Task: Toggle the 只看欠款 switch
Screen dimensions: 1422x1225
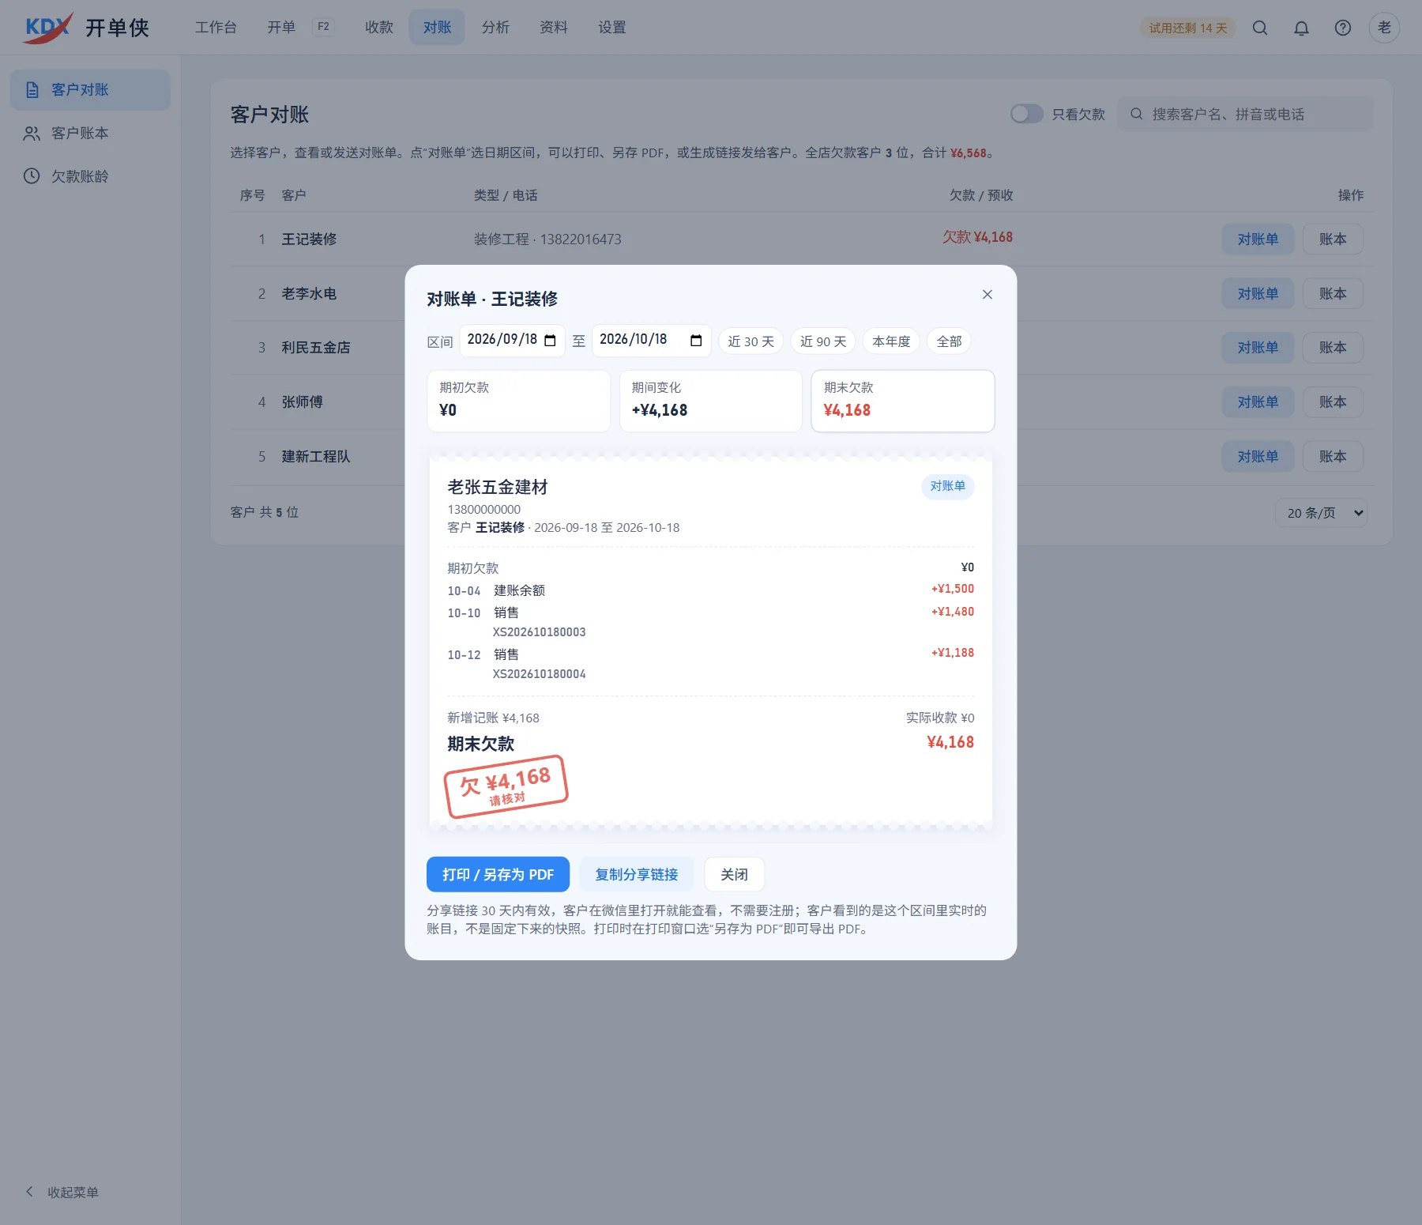Action: [x=1026, y=114]
